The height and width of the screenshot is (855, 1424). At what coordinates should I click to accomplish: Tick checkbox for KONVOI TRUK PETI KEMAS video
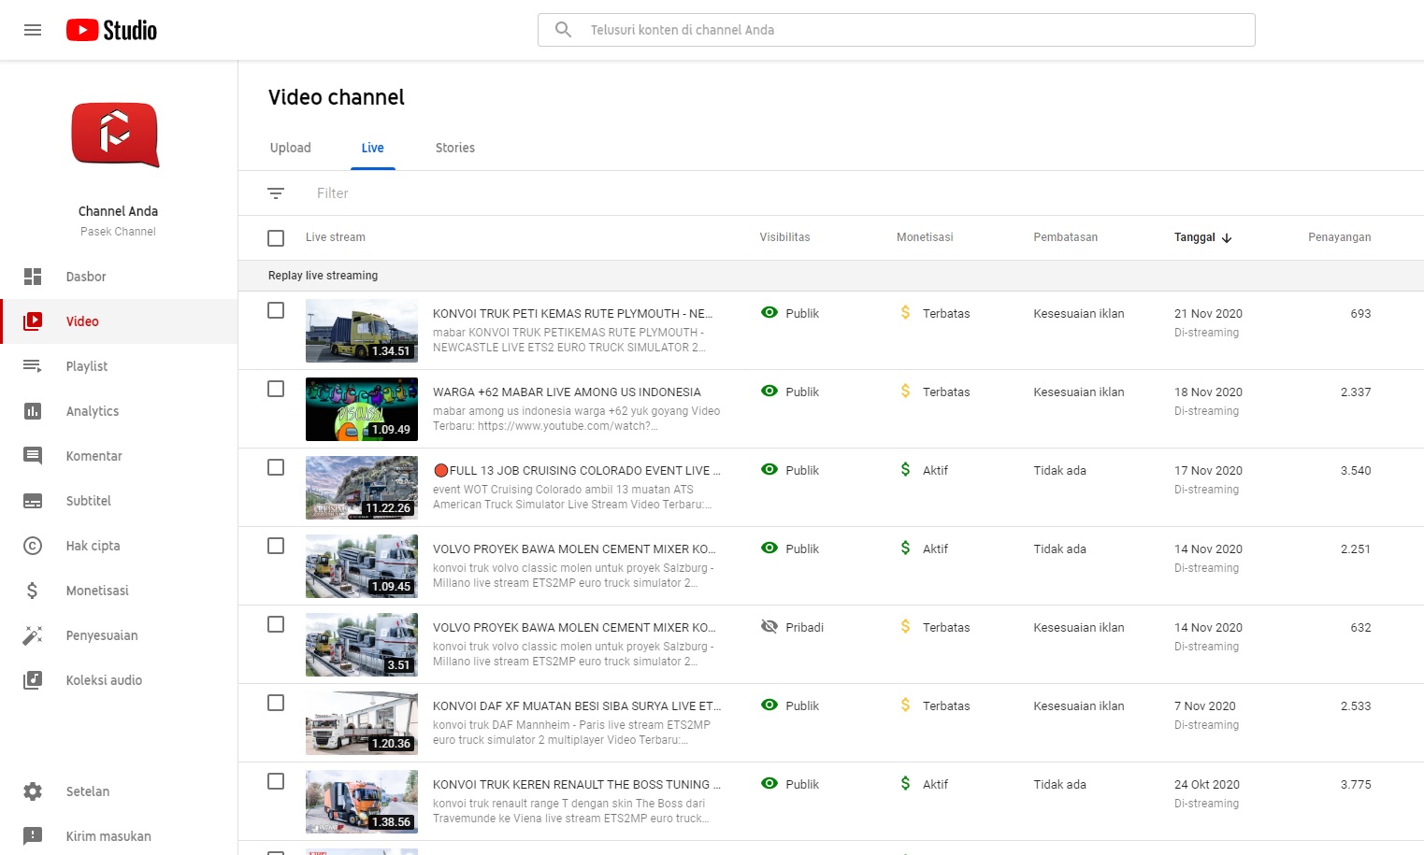tap(276, 310)
